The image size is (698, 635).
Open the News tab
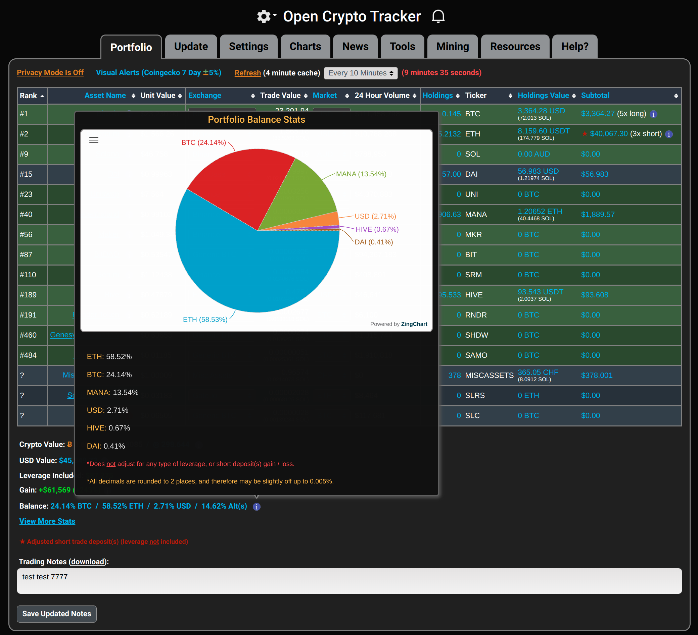click(355, 46)
